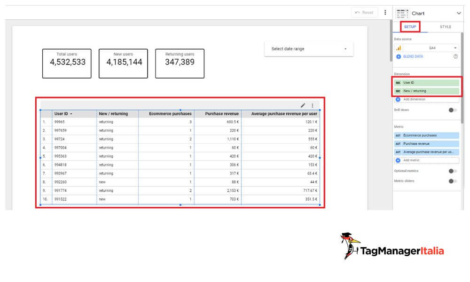Viewport: 470px width, 282px height.
Task: Click the BLEND DATA link
Action: (413, 56)
